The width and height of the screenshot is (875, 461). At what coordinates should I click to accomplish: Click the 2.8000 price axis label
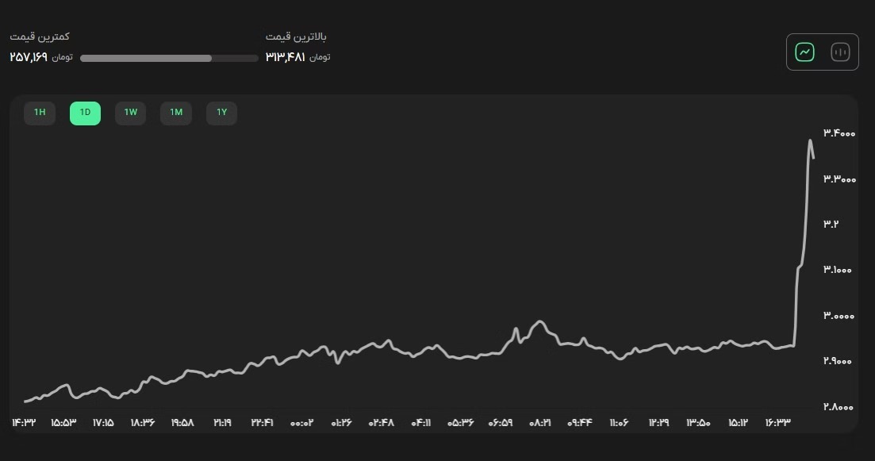[x=839, y=407]
